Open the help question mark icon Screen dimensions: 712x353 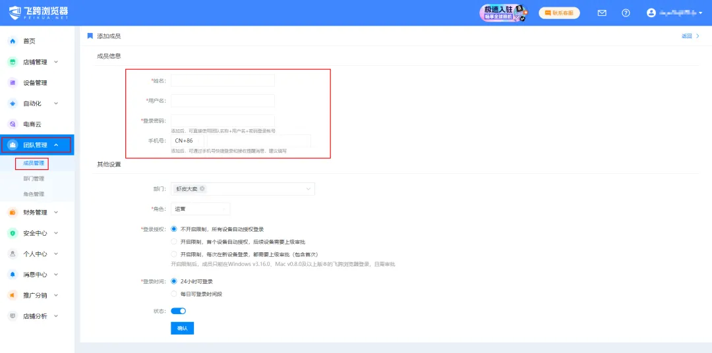point(626,13)
